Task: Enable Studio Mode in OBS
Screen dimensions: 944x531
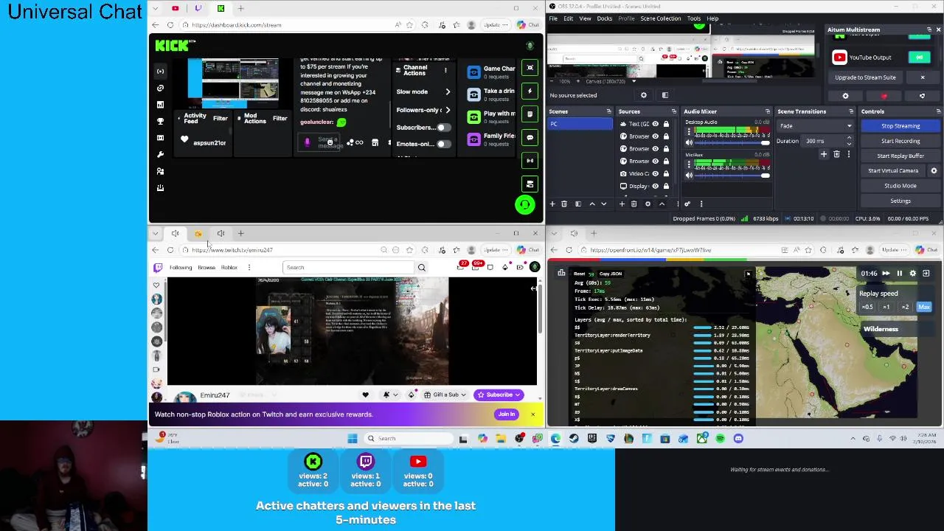Action: click(x=900, y=186)
